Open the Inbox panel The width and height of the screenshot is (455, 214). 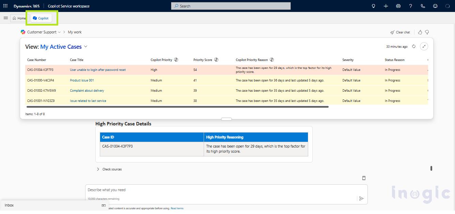click(x=54, y=205)
